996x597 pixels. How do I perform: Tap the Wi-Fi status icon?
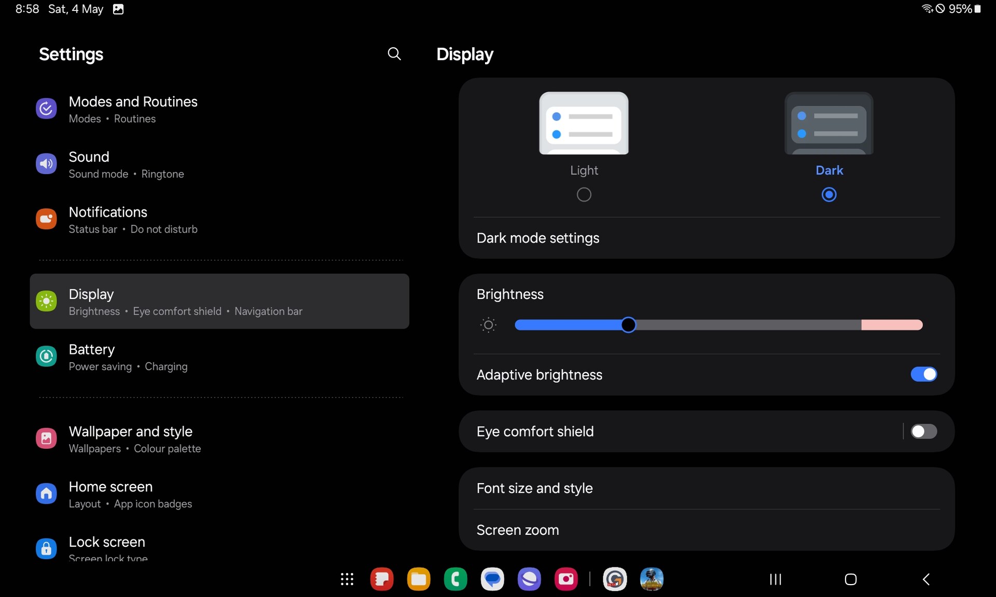point(927,9)
